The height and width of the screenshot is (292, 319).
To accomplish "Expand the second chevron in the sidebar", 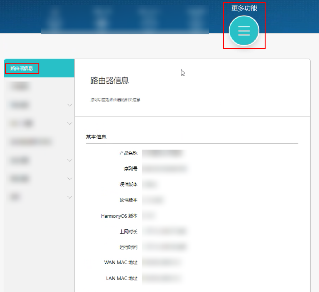I will pos(70,124).
